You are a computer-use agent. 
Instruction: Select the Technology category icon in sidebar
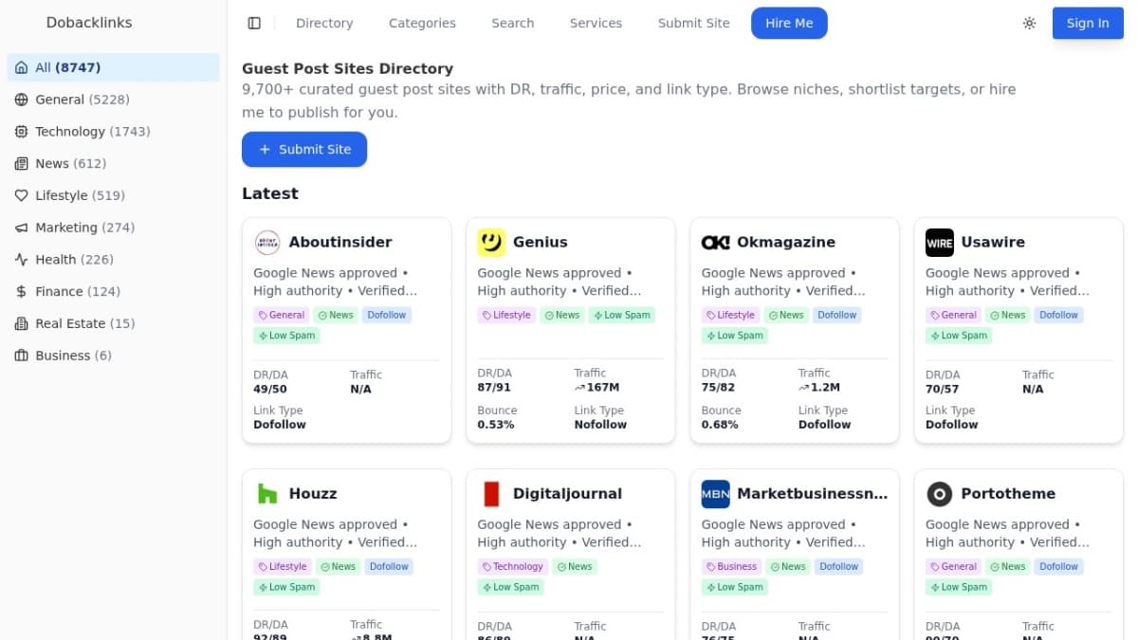21,132
